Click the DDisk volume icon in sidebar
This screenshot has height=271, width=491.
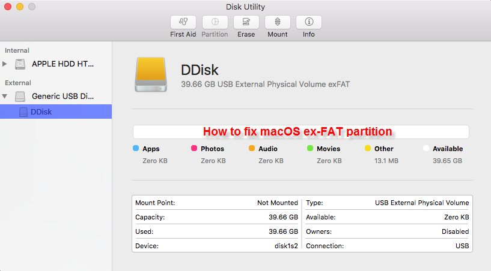[23, 112]
